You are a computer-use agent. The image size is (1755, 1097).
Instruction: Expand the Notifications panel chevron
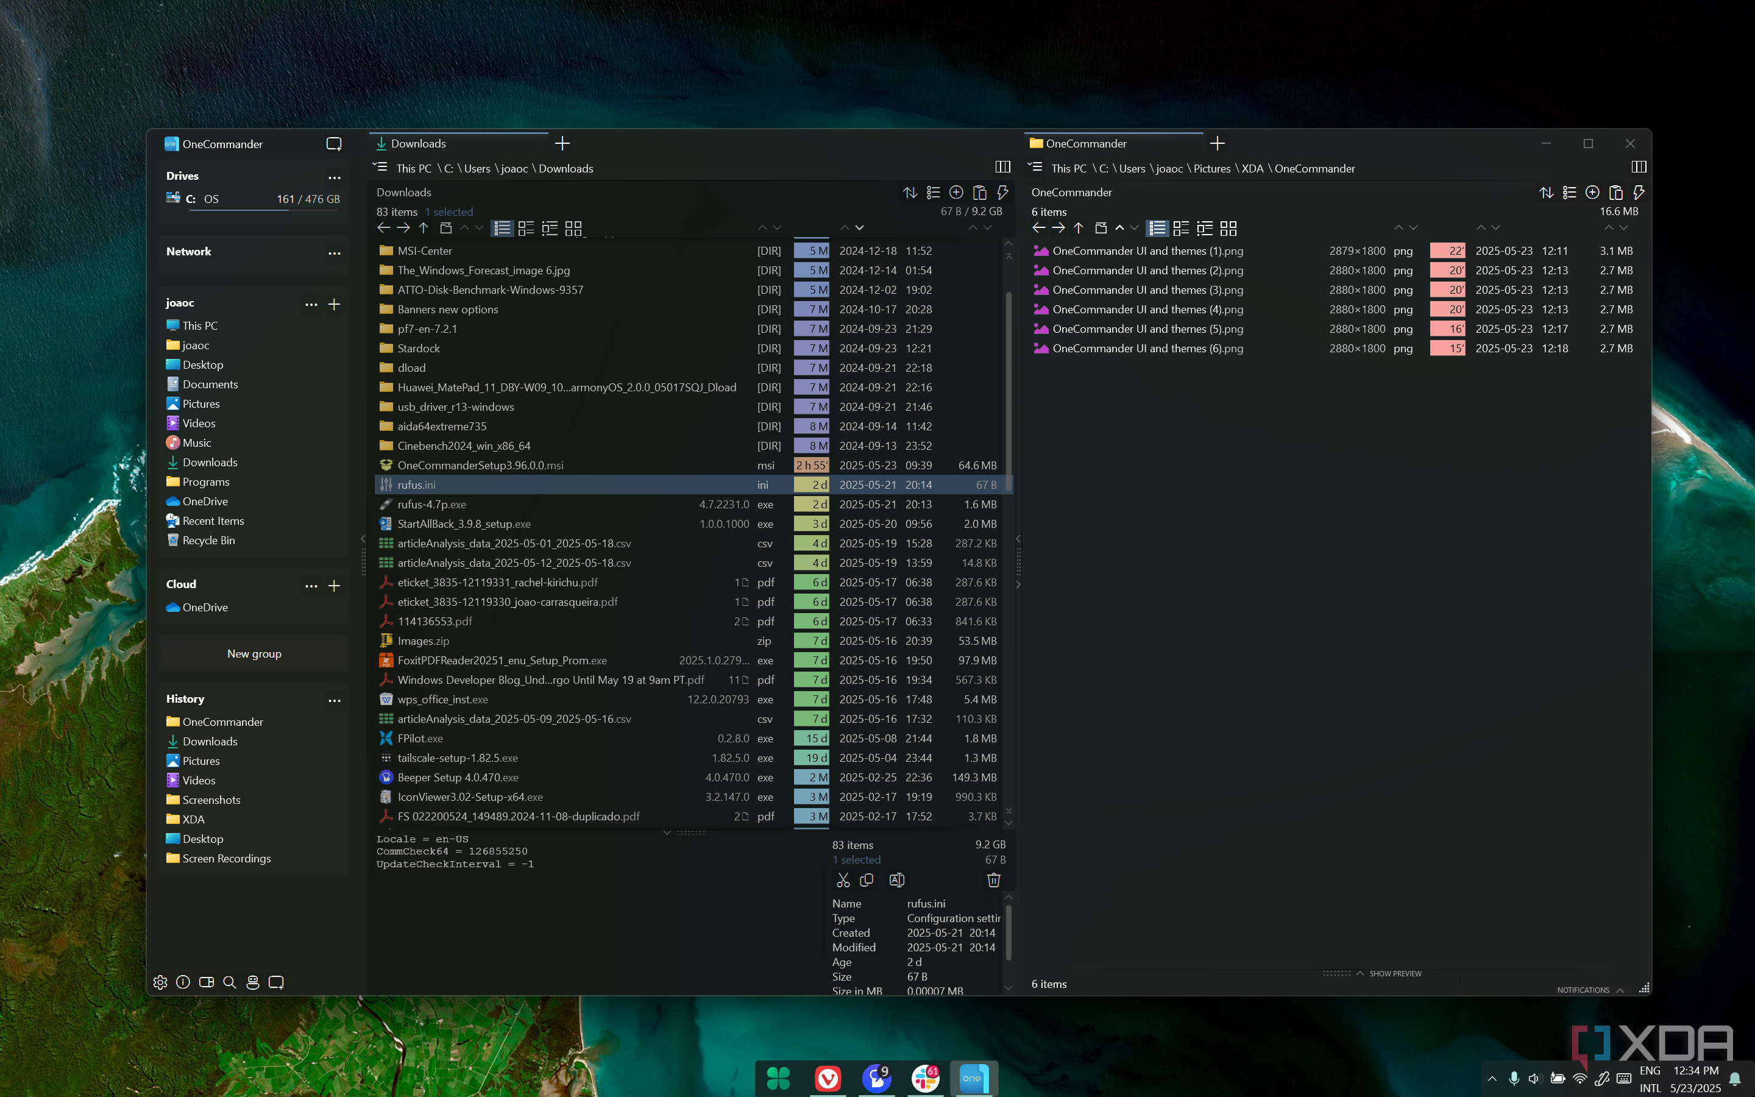pos(1620,990)
